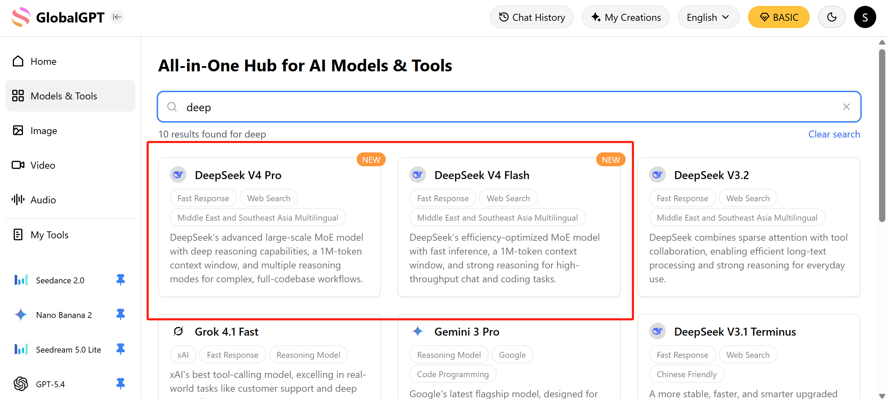Go to the Image section
Viewport: 887px width, 399px height.
[x=43, y=131]
